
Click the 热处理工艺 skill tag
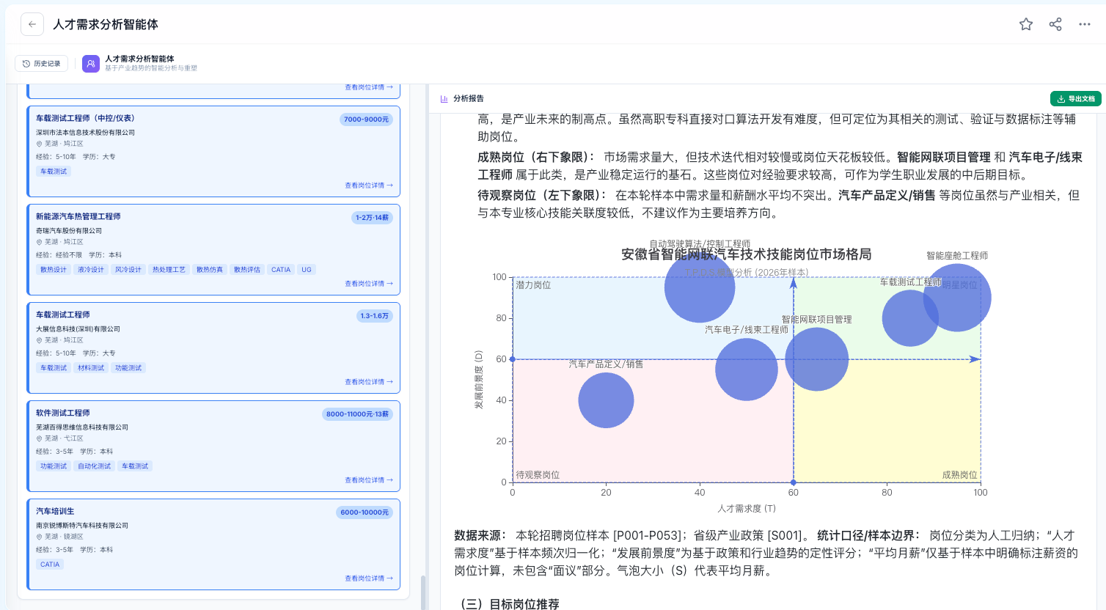point(169,270)
